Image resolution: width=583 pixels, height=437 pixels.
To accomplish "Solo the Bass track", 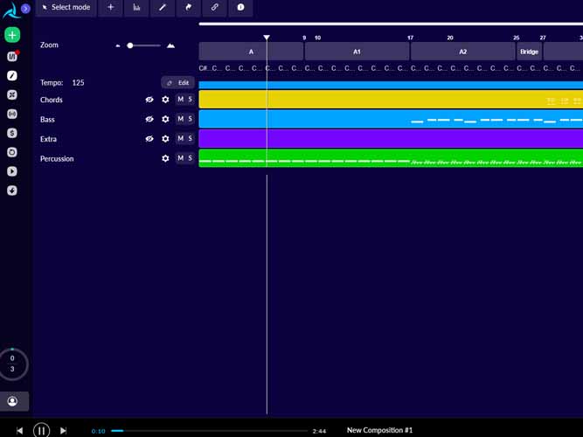I will tap(190, 119).
